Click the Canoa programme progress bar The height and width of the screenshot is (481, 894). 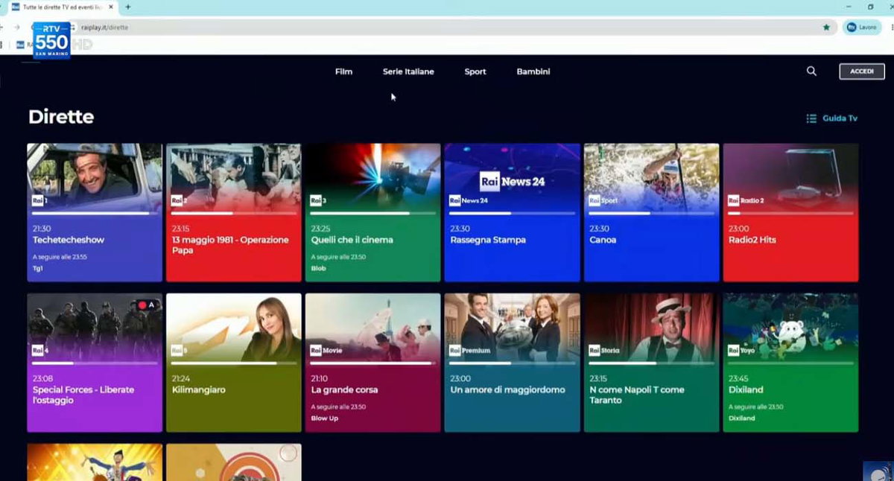coord(652,214)
